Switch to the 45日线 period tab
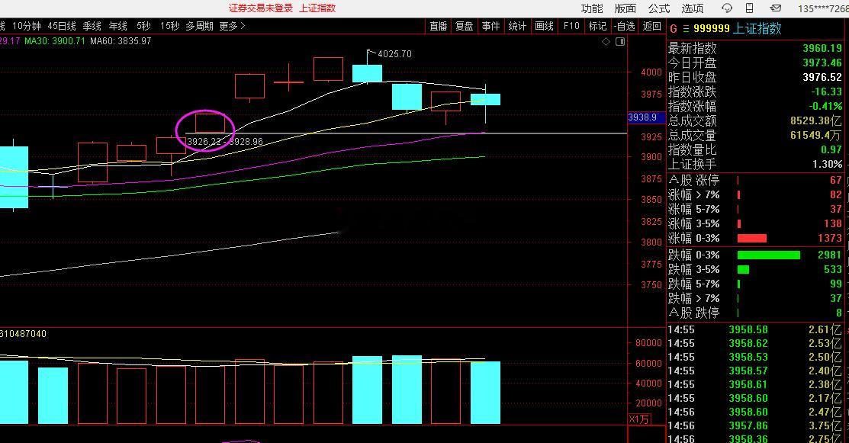849x443 pixels. [x=62, y=25]
